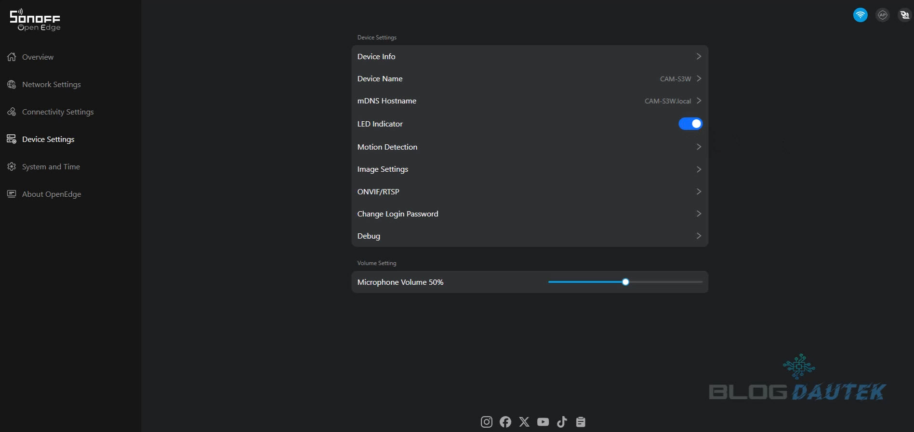Click the chevron on the mDNS Hostname row
Image resolution: width=914 pixels, height=432 pixels.
699,101
